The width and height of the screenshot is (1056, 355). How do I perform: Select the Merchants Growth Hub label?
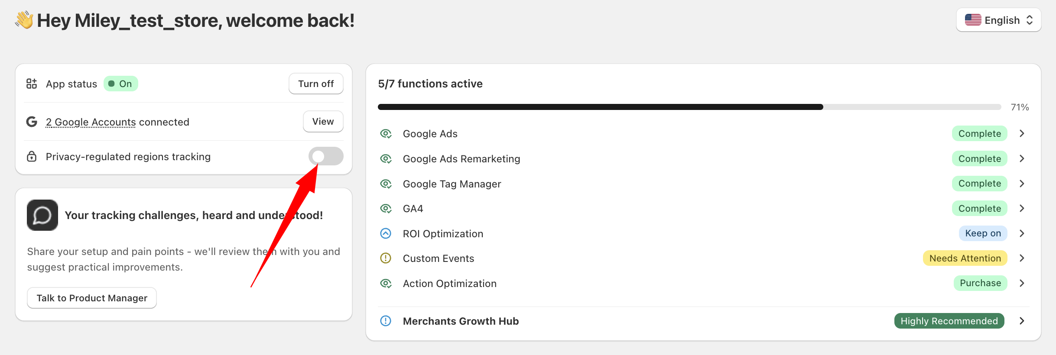tap(461, 321)
